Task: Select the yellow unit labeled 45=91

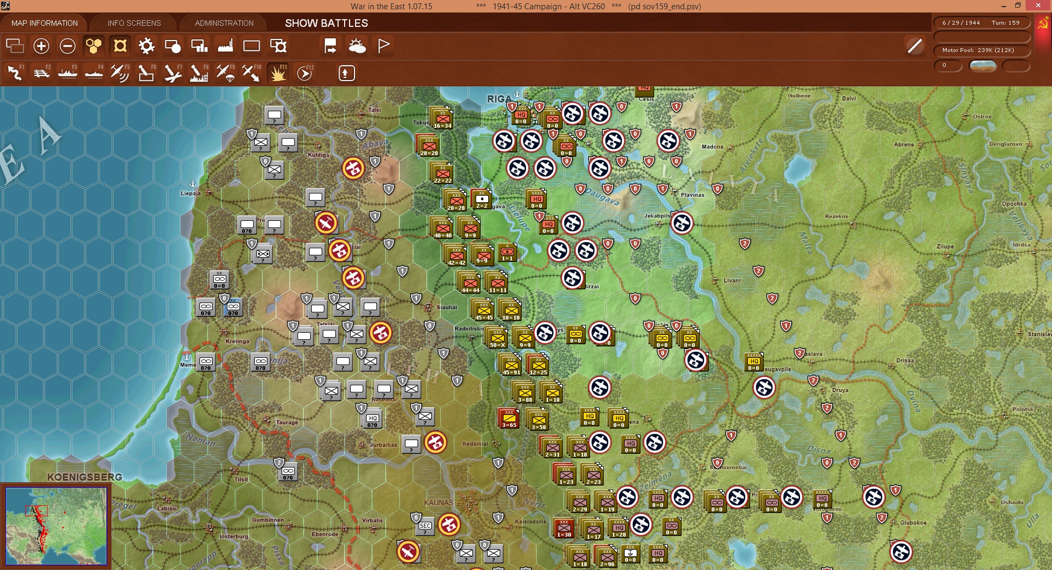Action: click(511, 366)
